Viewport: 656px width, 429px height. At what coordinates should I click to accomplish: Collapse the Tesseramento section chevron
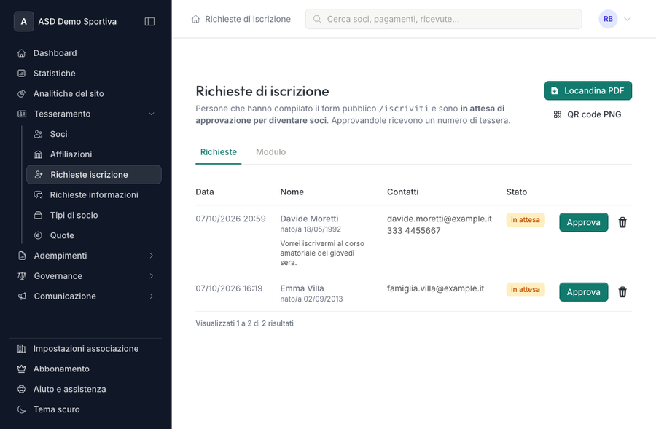click(x=152, y=114)
